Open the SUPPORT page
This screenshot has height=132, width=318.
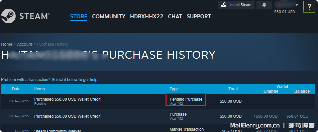[199, 16]
